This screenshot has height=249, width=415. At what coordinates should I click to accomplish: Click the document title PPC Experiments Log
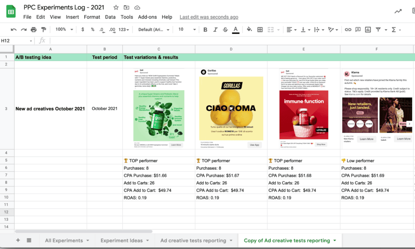(x=64, y=7)
